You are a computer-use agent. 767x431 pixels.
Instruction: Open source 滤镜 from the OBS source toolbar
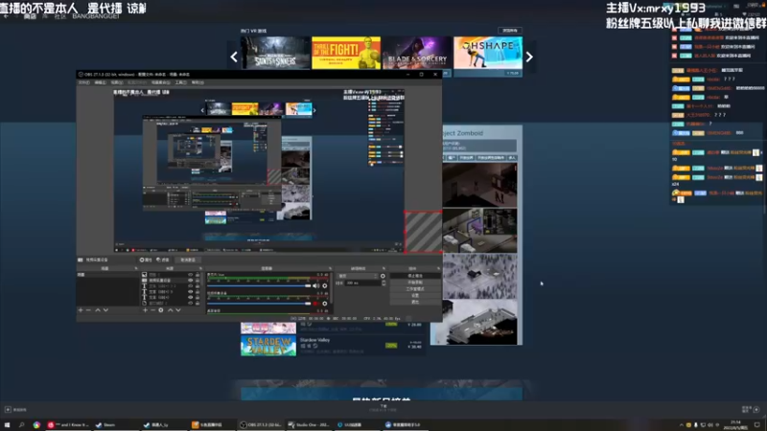(x=162, y=260)
